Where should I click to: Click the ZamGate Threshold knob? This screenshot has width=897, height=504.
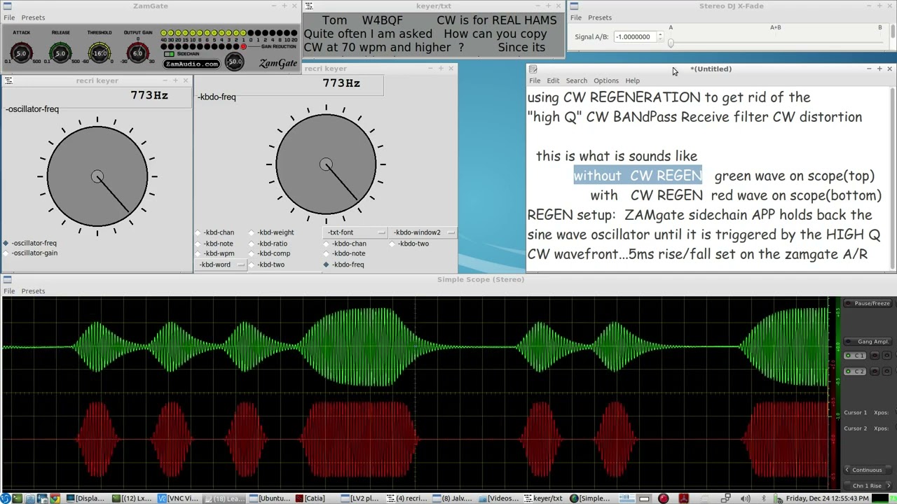pos(100,53)
